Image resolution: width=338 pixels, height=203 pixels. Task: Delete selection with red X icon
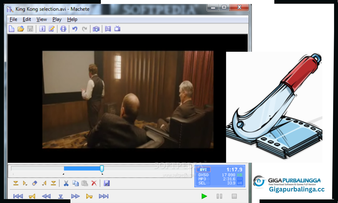[x=94, y=183]
